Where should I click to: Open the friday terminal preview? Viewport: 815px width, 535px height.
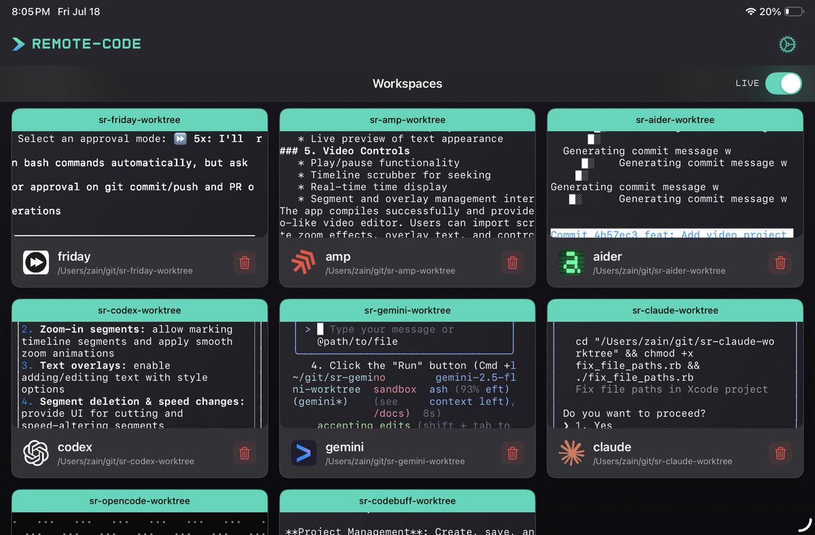(140, 184)
